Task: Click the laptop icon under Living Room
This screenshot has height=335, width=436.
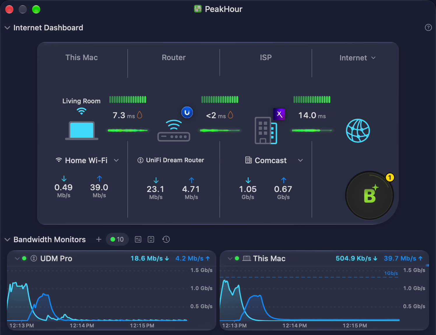Action: [82, 130]
